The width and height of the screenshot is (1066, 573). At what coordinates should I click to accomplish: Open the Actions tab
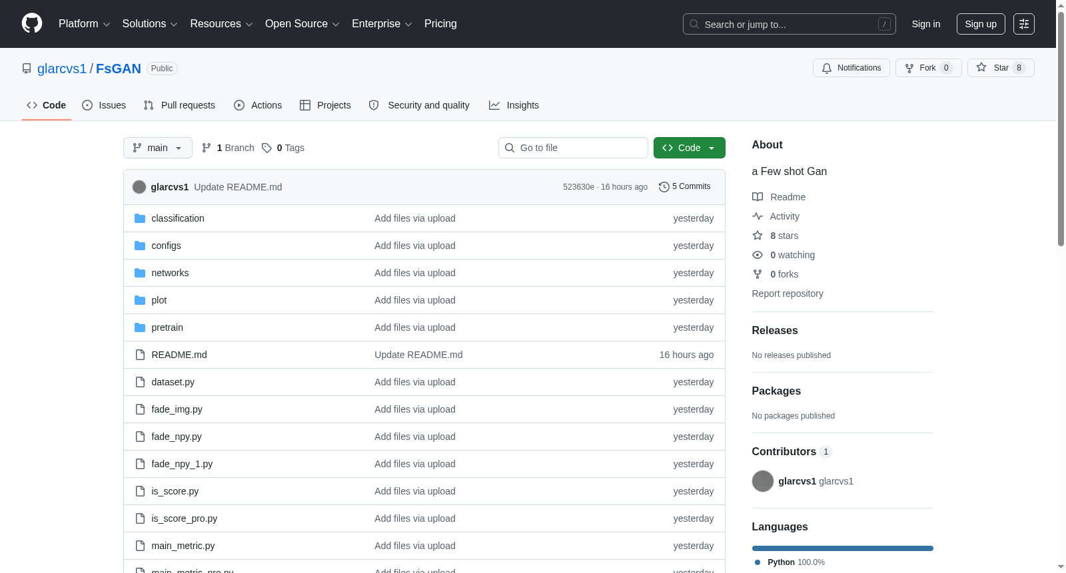coord(258,105)
